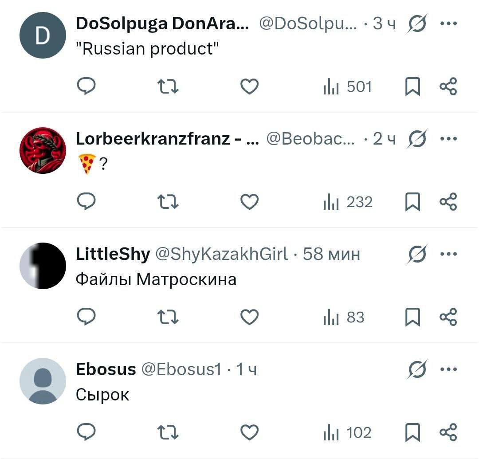The height and width of the screenshot is (459, 479).
Task: Share the Ebosus tweet
Action: click(448, 432)
